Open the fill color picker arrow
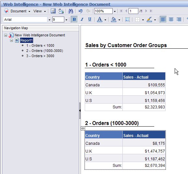Image resolution: width=188 pixels, height=174 pixels. (x=119, y=20)
